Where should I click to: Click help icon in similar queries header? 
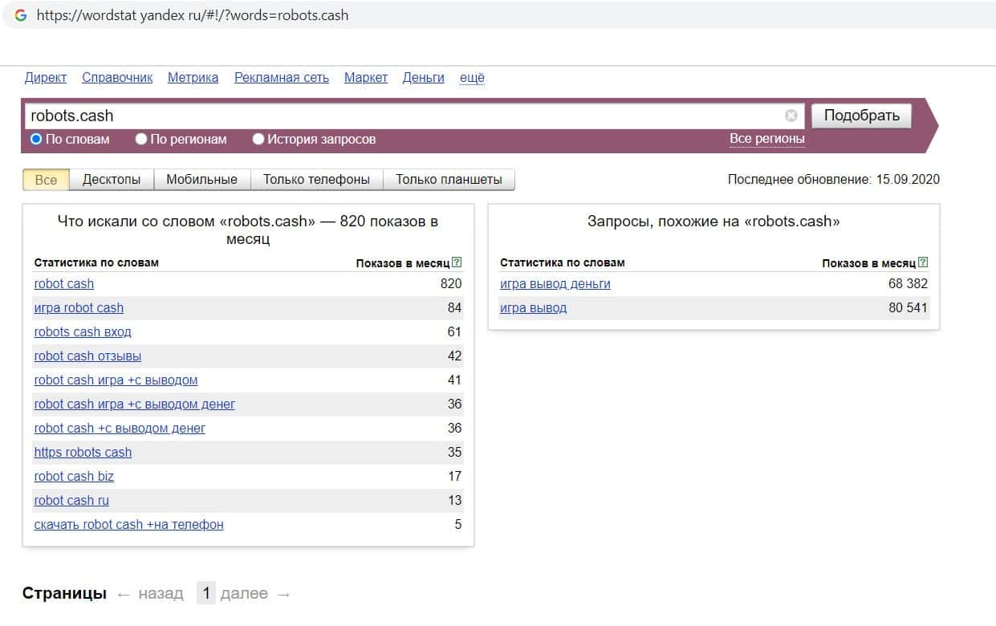923,262
